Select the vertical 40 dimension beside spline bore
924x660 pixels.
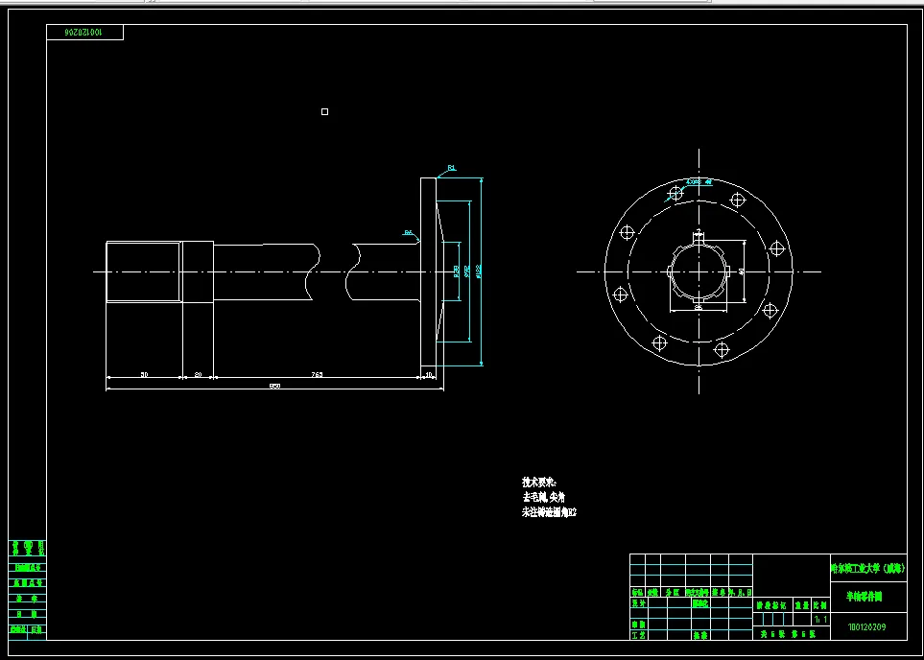(741, 271)
